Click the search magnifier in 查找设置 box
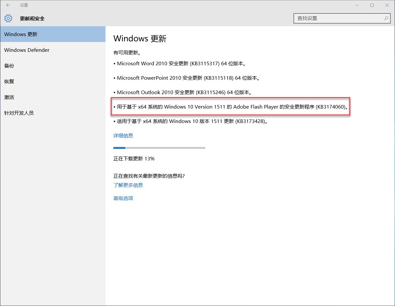 386,18
